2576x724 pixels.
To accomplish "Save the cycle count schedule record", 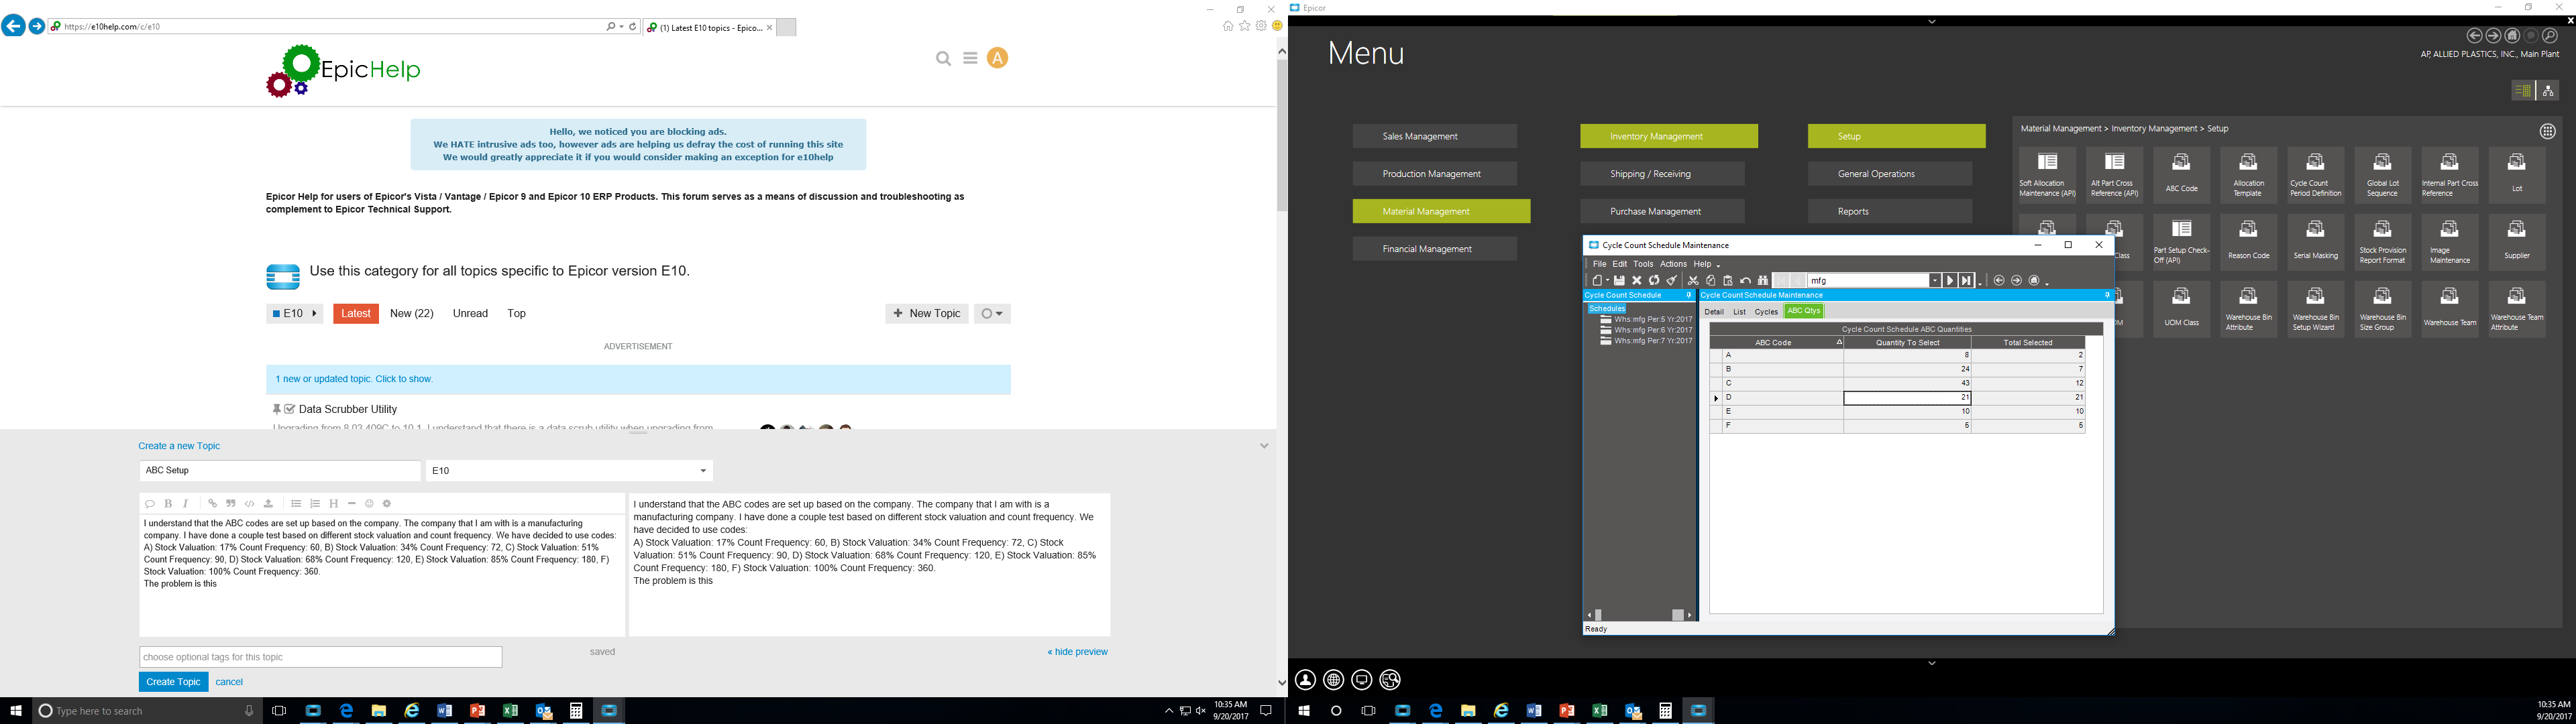I will [1619, 281].
